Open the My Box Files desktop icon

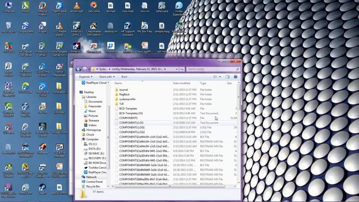tap(145, 27)
